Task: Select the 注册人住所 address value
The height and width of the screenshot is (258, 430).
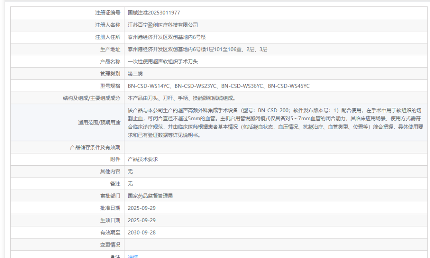Action: pyautogui.click(x=167, y=37)
